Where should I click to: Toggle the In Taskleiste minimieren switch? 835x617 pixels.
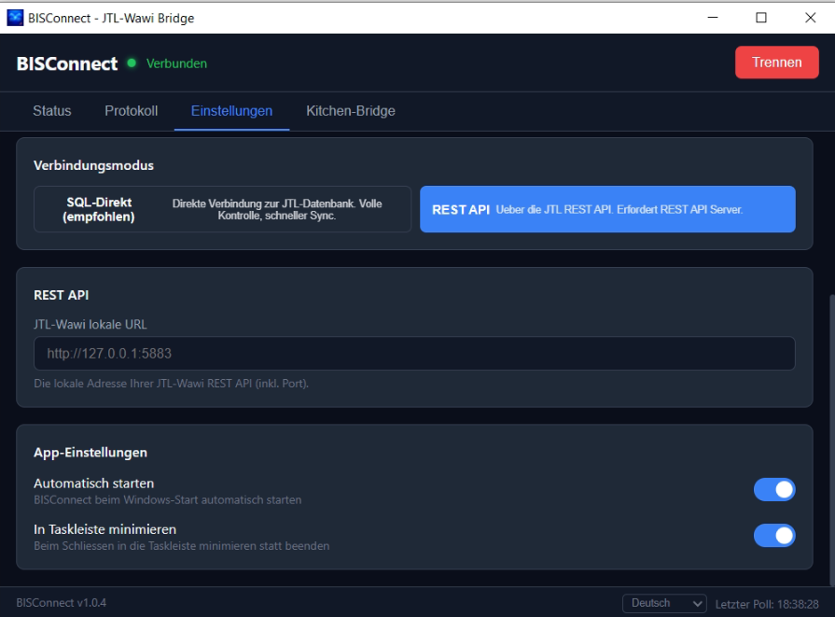[x=774, y=536]
